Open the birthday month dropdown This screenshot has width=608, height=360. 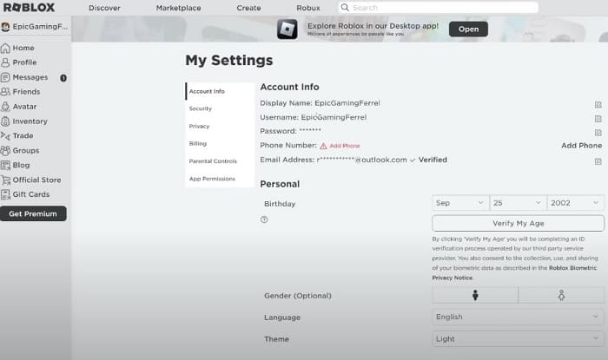[460, 203]
